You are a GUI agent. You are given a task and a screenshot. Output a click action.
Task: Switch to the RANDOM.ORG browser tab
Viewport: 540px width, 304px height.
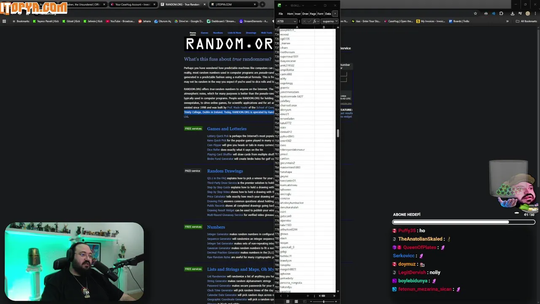coord(182,4)
